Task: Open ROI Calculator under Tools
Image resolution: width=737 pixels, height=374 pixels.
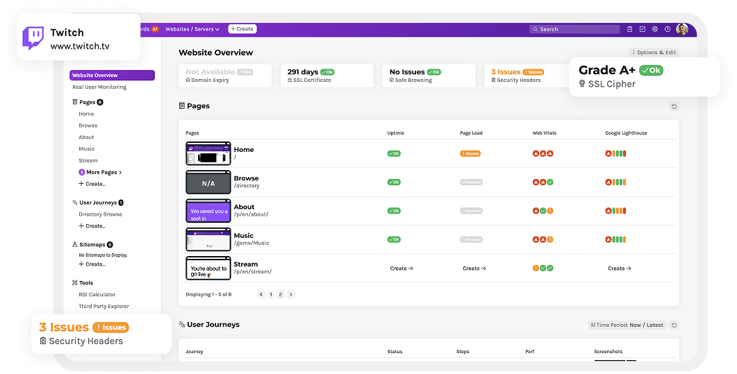Action: (97, 295)
